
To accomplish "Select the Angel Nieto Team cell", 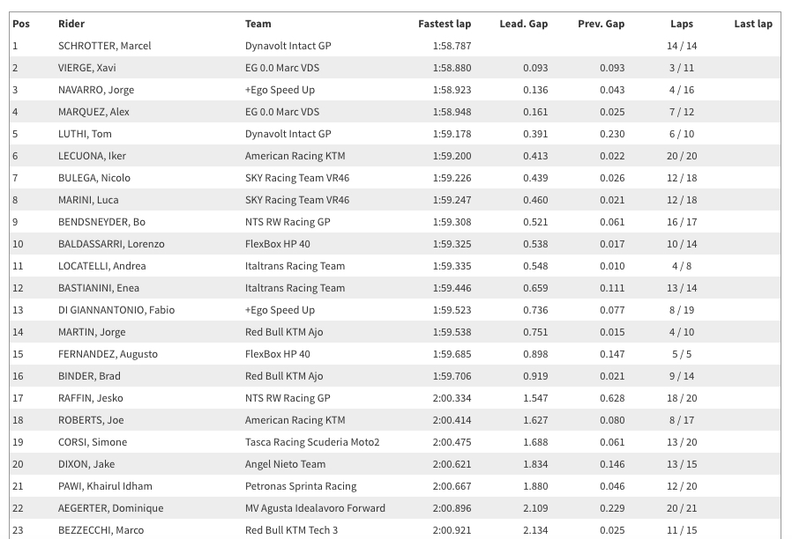I will pyautogui.click(x=285, y=464).
